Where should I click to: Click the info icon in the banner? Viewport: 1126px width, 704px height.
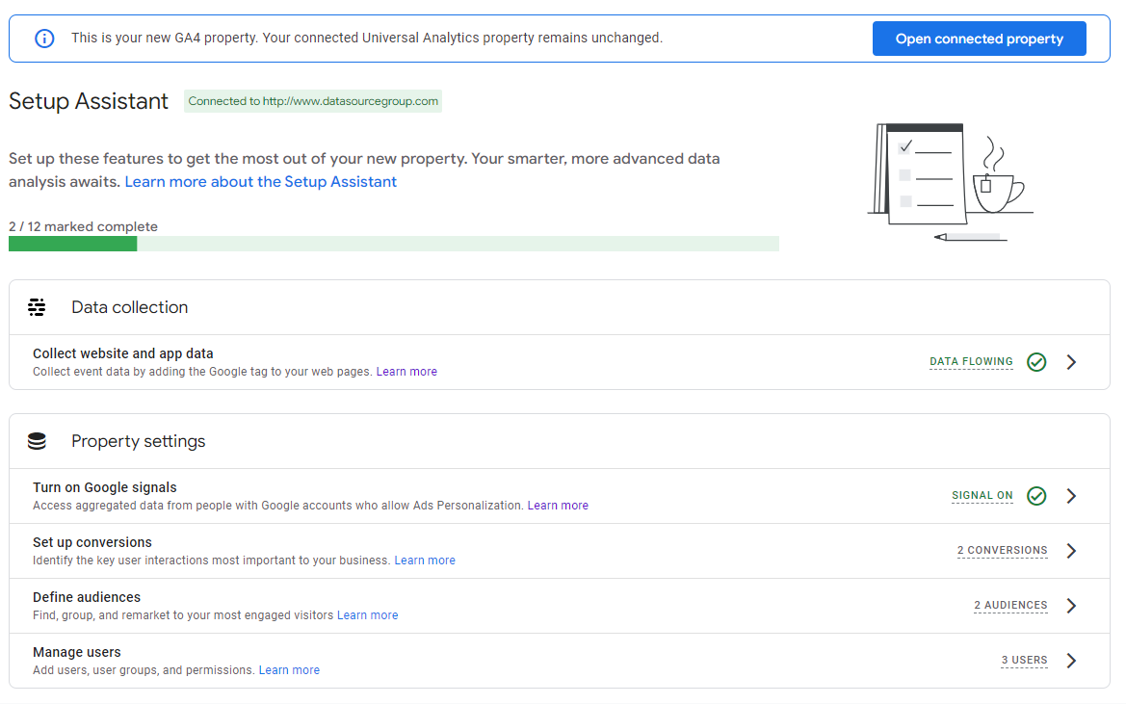point(44,39)
